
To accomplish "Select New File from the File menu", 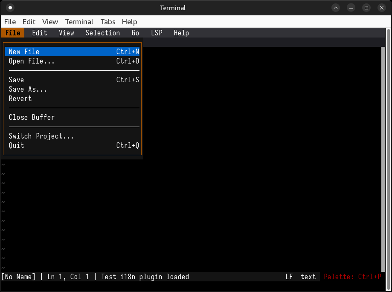I will click(24, 52).
